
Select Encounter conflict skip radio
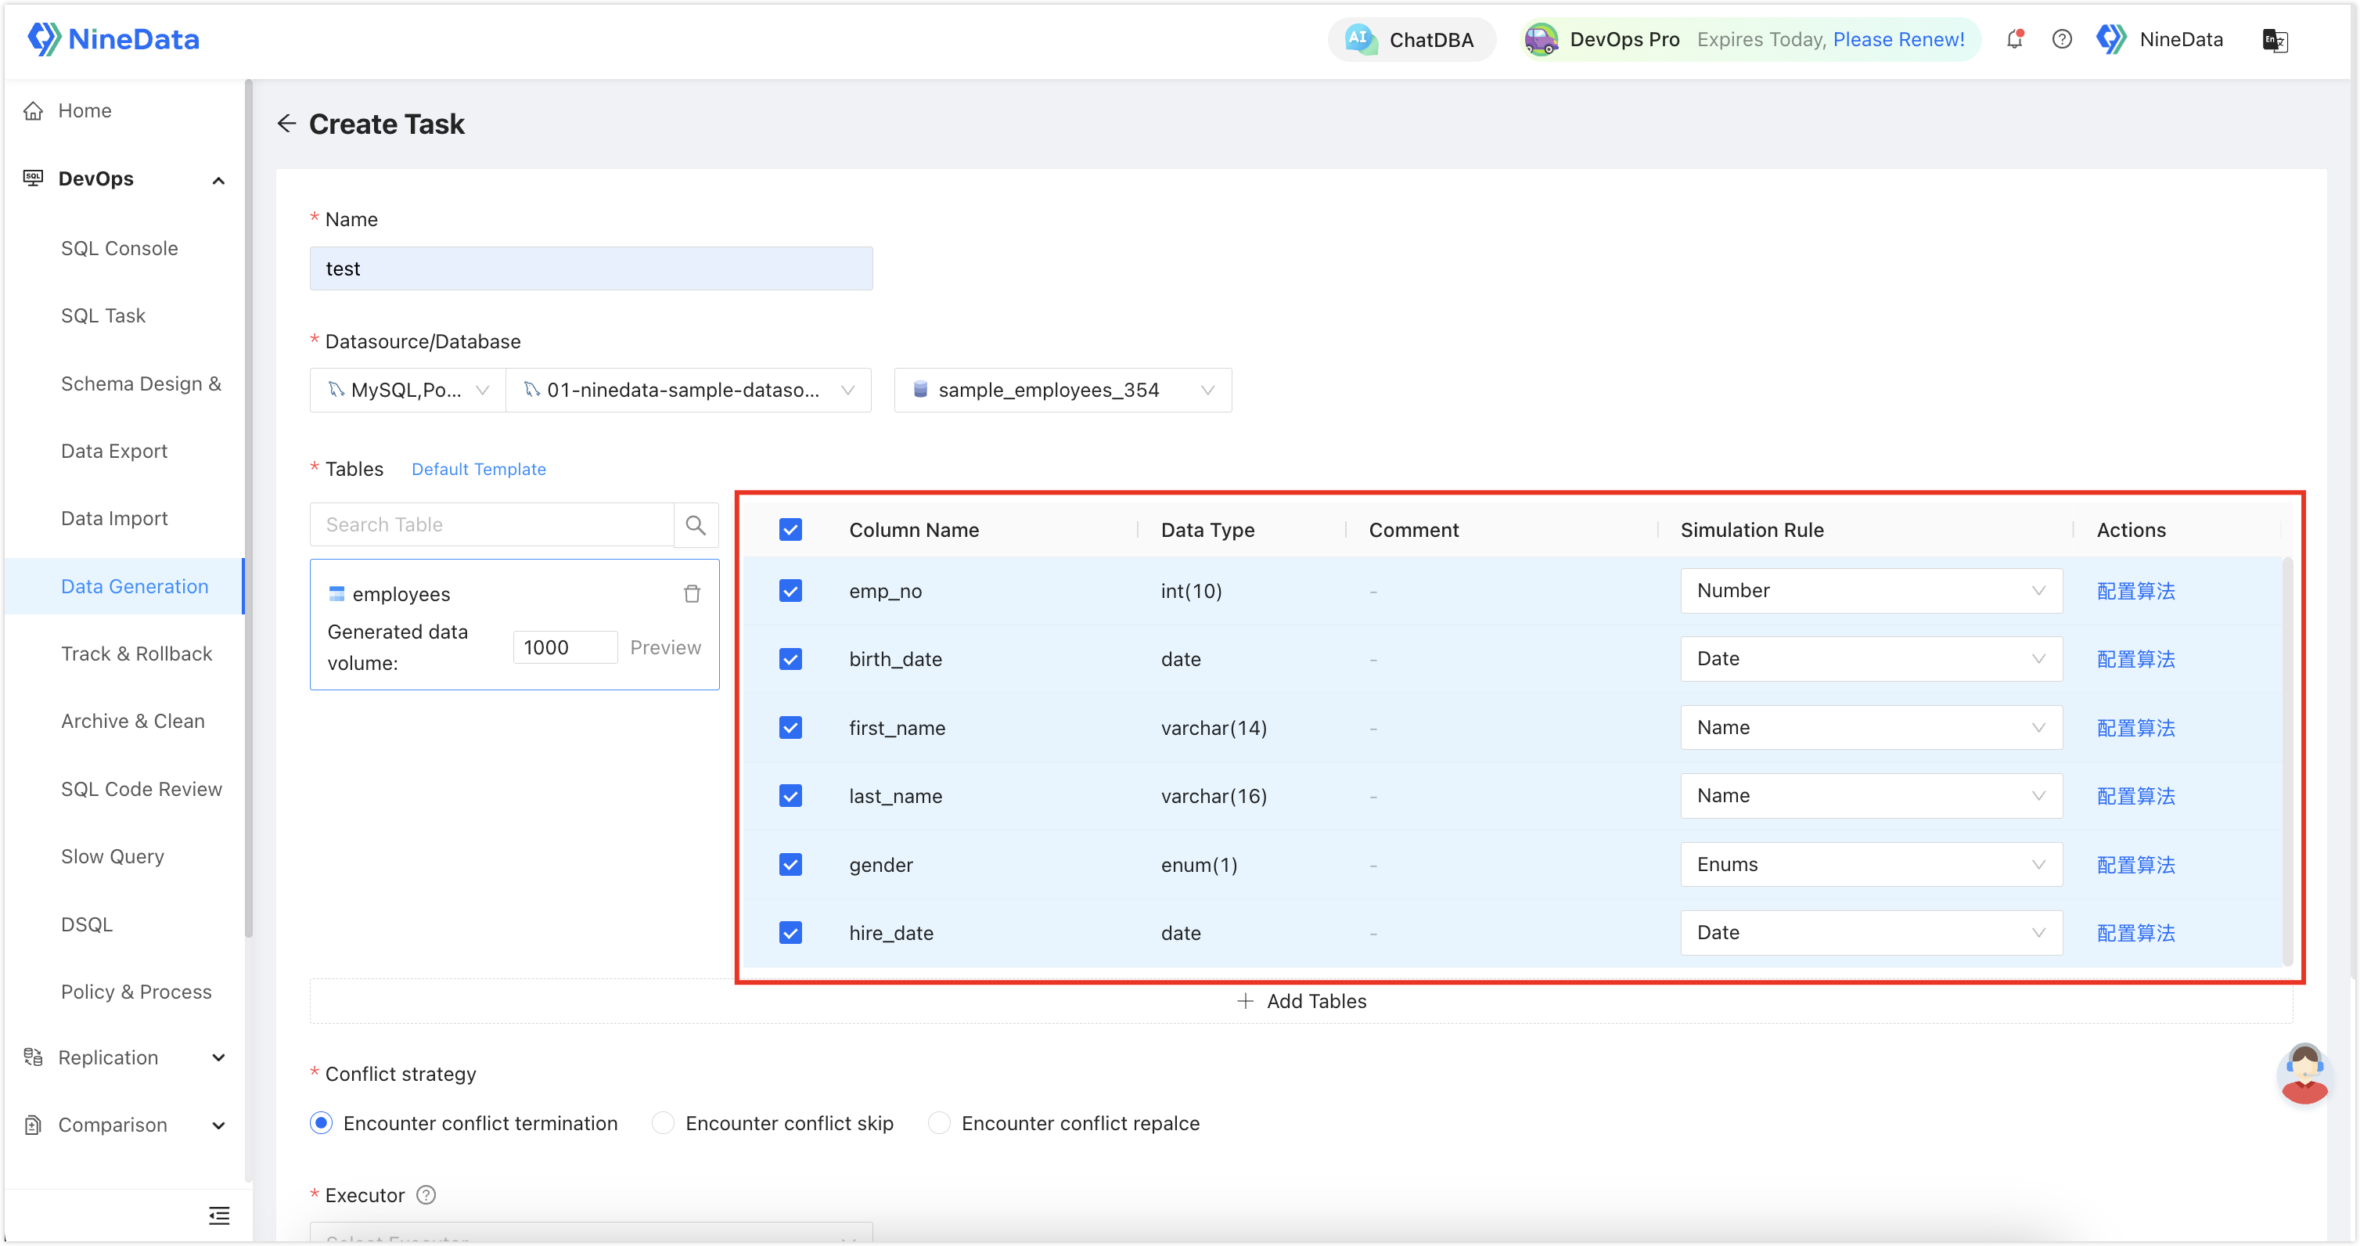pyautogui.click(x=664, y=1123)
